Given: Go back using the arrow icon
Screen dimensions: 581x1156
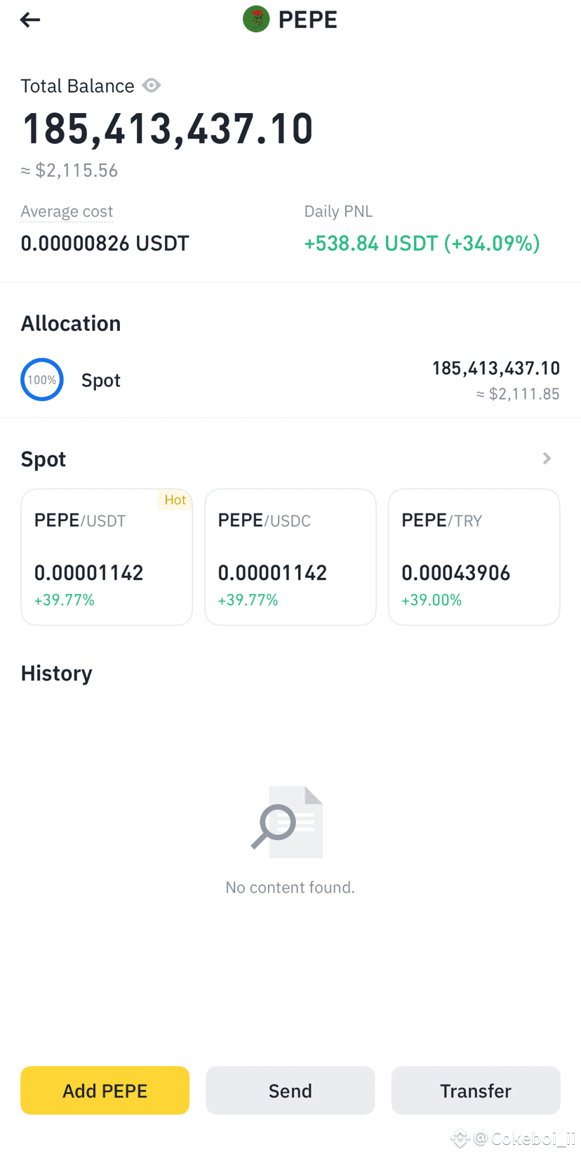Looking at the screenshot, I should 30,20.
